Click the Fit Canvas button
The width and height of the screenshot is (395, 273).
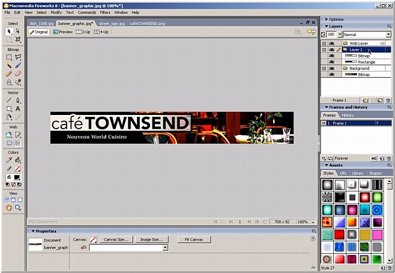[x=194, y=240]
